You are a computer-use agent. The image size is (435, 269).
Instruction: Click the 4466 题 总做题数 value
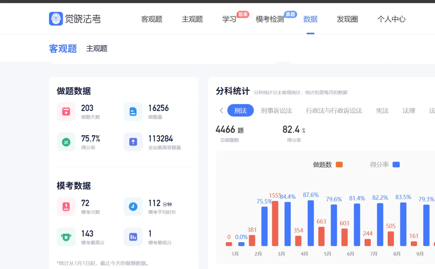(x=230, y=129)
